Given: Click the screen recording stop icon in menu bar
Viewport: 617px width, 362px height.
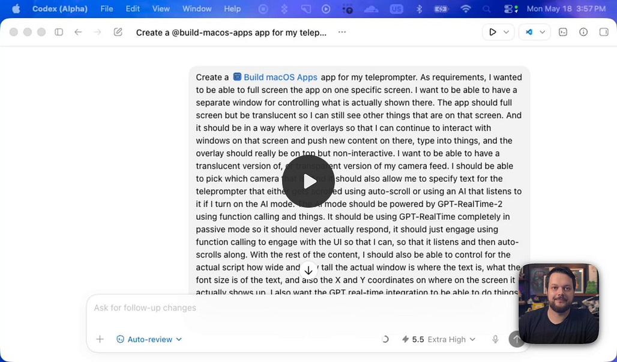Looking at the screenshot, I should click(x=263, y=8).
